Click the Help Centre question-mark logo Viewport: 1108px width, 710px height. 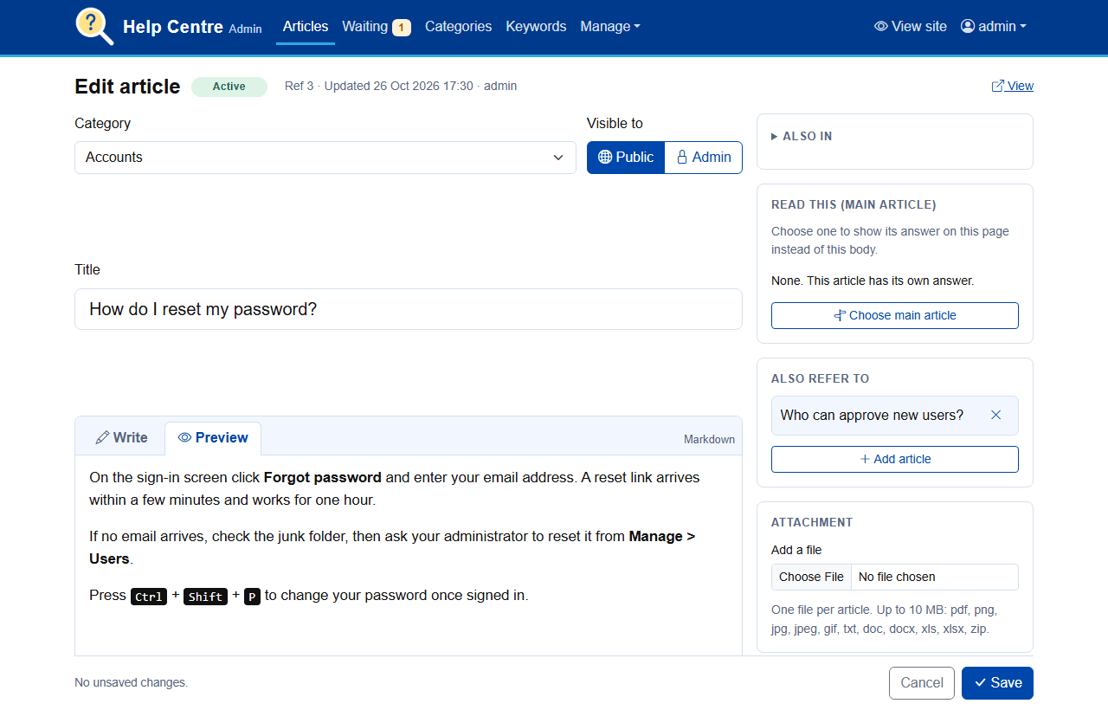tap(94, 27)
